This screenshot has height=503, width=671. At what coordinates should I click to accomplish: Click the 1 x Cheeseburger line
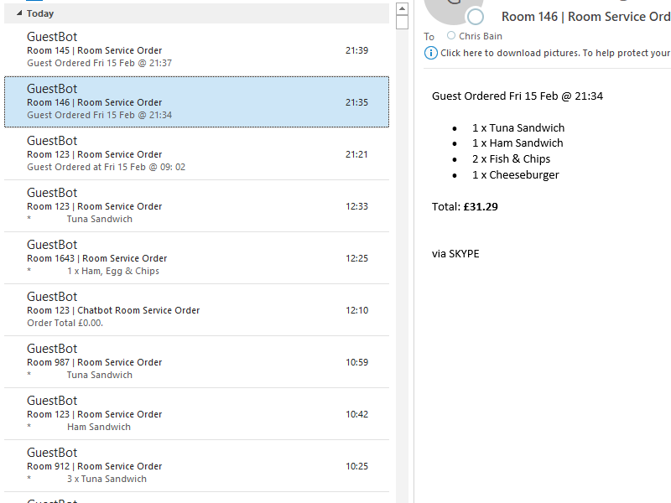pyautogui.click(x=515, y=175)
